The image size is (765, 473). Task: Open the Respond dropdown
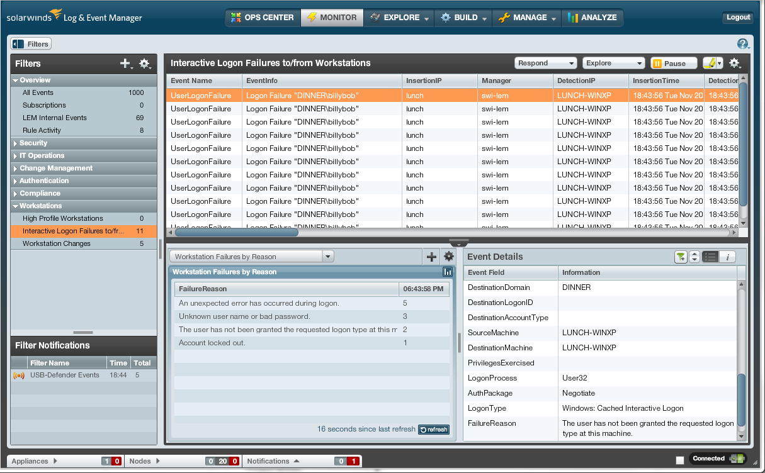pos(545,63)
